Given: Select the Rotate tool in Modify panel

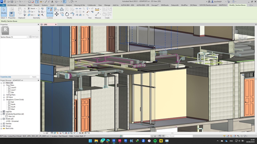Looking at the screenshot, I should 67,14.
